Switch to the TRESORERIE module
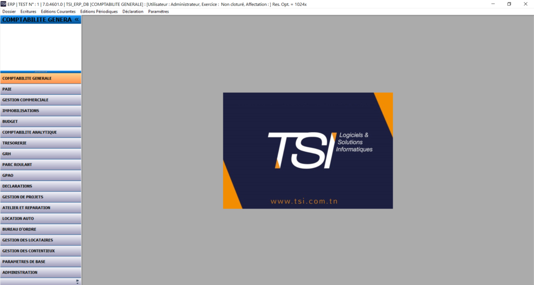Screen dimensions: 534x285 click(x=40, y=143)
